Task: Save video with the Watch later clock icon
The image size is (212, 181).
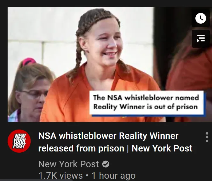Action: 201,18
